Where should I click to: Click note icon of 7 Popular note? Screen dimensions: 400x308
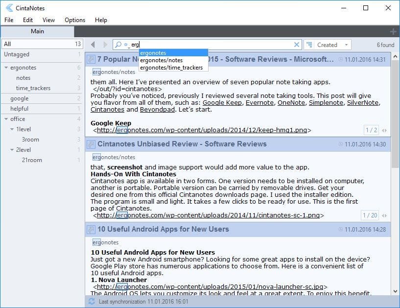point(91,59)
